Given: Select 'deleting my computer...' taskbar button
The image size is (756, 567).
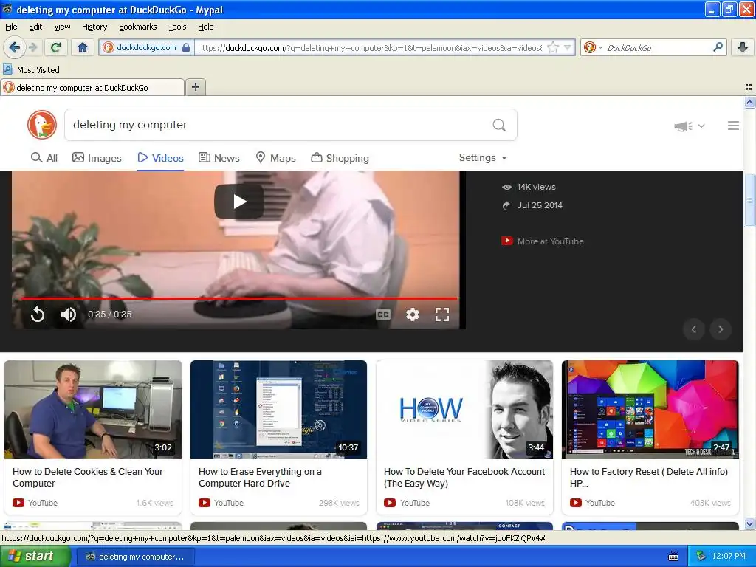Looking at the screenshot, I should pos(136,557).
